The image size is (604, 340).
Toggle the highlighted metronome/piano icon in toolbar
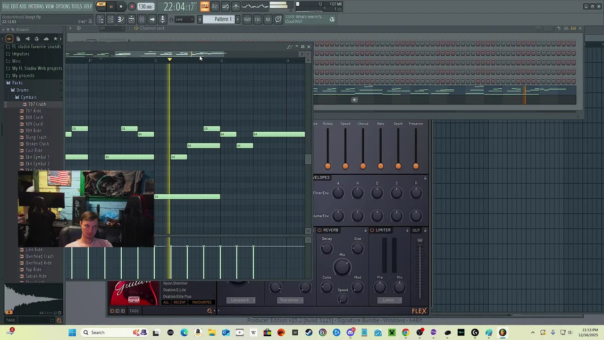pos(204,7)
